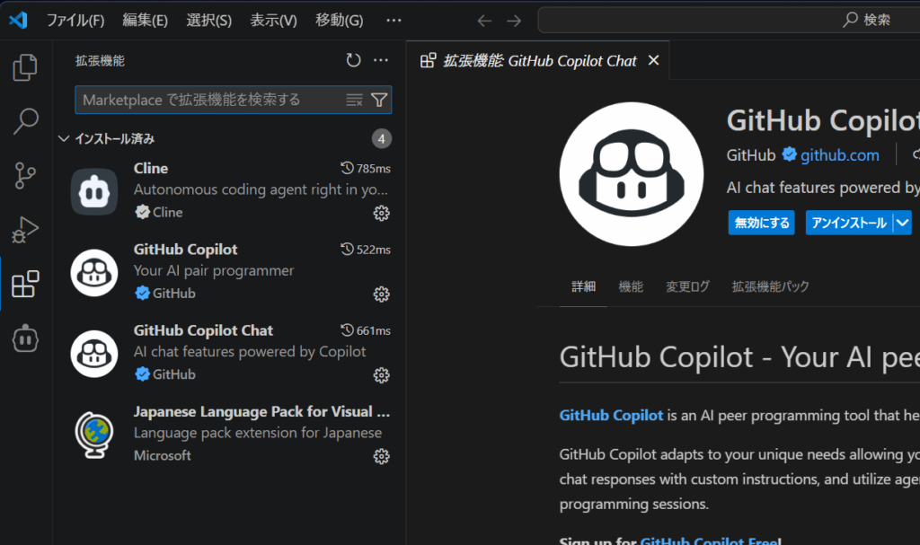920x545 pixels.
Task: Open GitHub Copilot link in description
Action: [611, 416]
